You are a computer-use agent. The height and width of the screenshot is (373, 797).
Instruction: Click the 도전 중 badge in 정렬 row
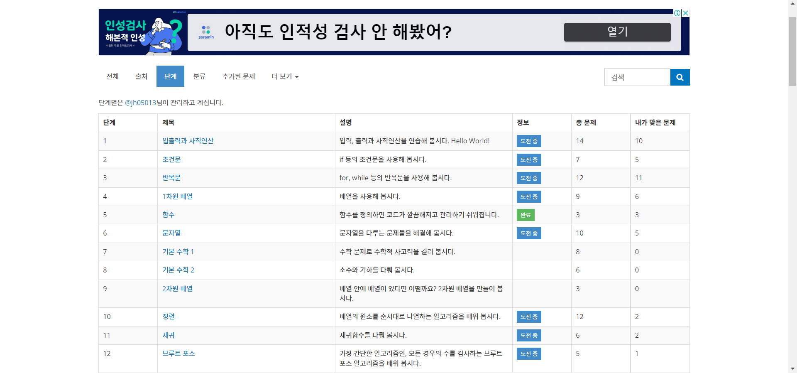[529, 317]
